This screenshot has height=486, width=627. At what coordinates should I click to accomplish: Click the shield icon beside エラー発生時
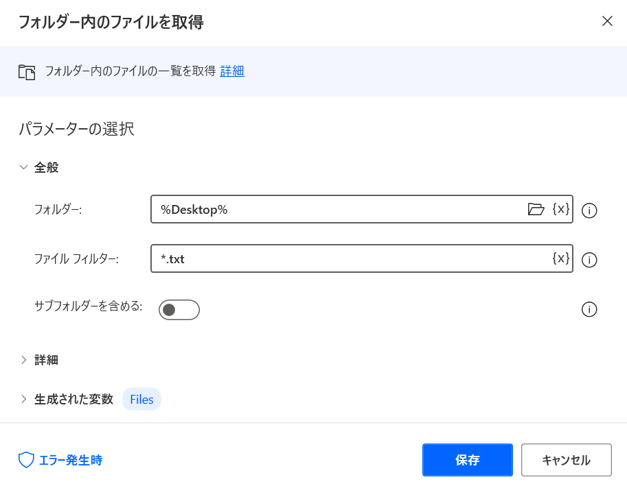tap(26, 460)
